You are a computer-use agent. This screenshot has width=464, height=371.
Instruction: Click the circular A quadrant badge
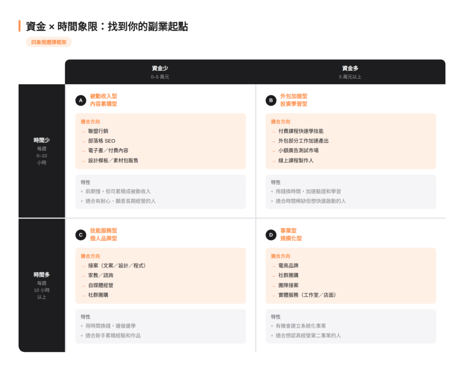[x=81, y=101]
